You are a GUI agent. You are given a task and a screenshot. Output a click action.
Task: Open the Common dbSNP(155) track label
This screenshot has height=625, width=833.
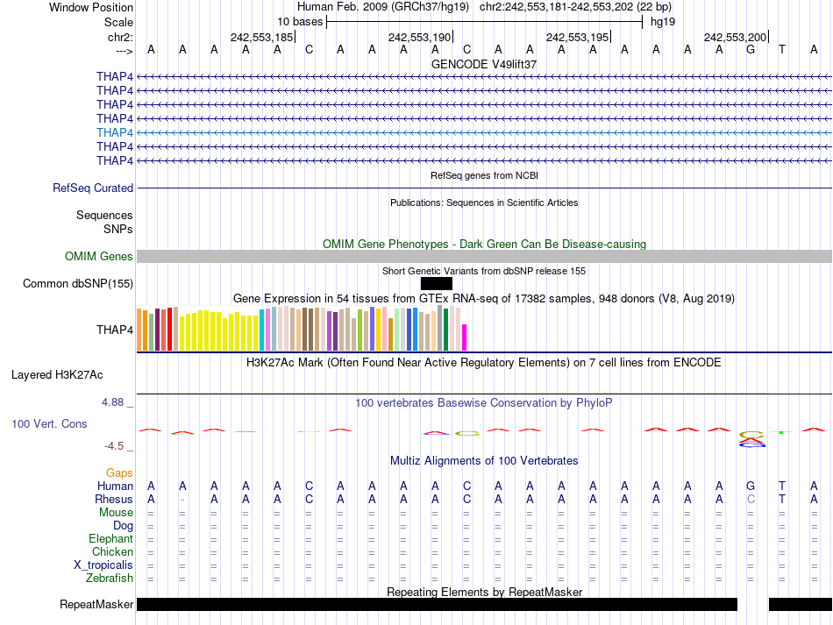(78, 283)
